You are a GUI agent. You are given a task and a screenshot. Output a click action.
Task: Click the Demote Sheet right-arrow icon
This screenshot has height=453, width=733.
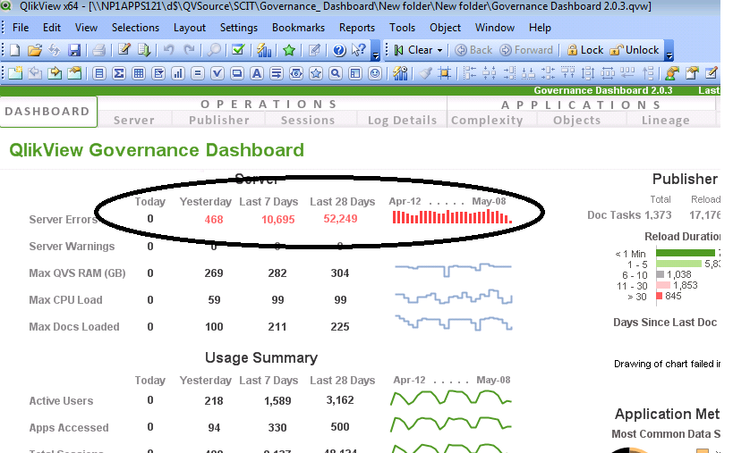[x=55, y=73]
